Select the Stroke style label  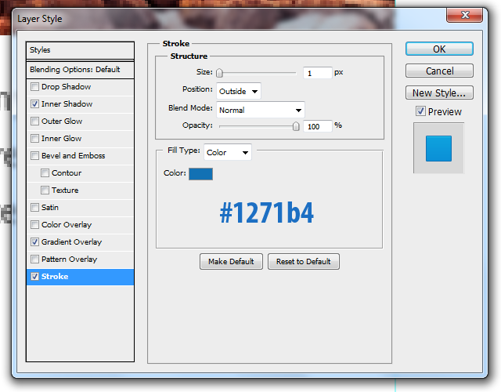tap(55, 277)
